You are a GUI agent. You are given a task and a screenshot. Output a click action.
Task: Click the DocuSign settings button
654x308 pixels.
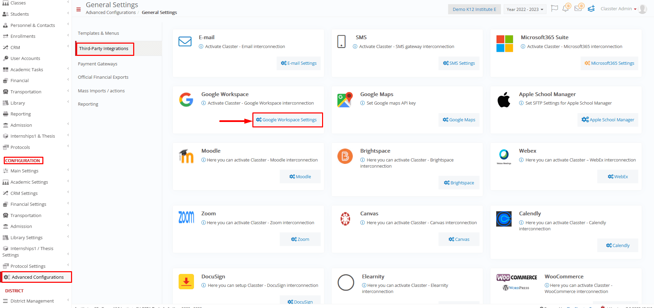pos(300,301)
